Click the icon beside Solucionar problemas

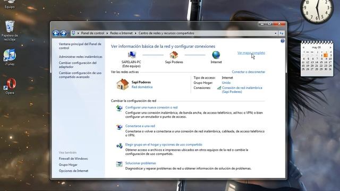[x=119, y=164]
